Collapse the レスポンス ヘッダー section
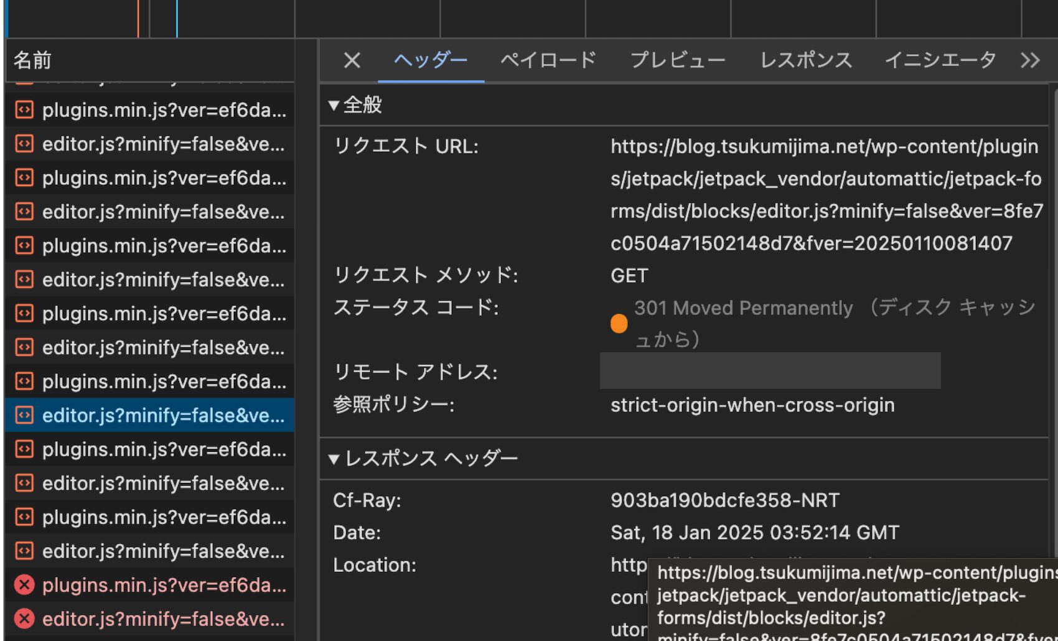Image resolution: width=1058 pixels, height=641 pixels. pyautogui.click(x=334, y=459)
